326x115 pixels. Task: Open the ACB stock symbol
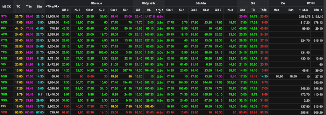click(4, 34)
